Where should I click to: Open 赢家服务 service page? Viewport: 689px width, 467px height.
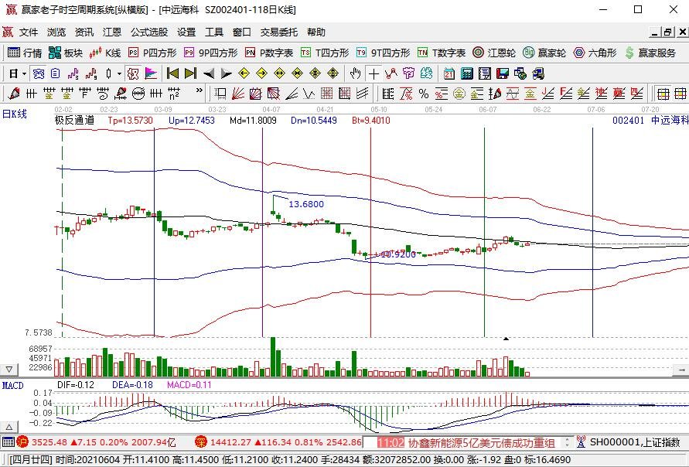(650, 53)
